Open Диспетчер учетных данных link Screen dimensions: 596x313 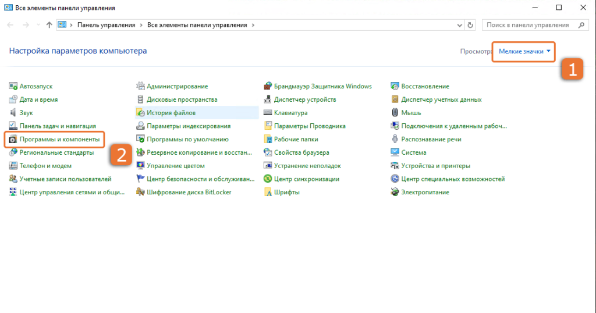[x=441, y=99]
